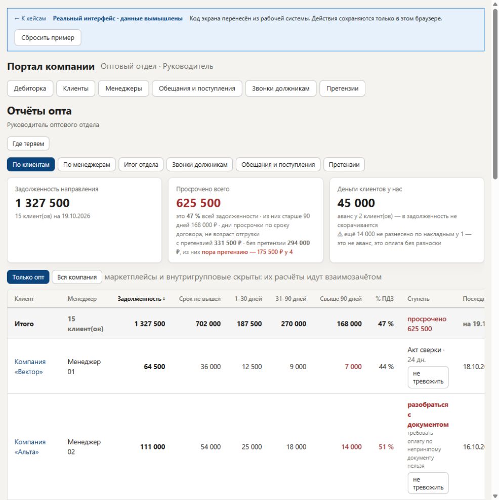
Task: Open the По клиентам report tab
Action: click(x=31, y=164)
